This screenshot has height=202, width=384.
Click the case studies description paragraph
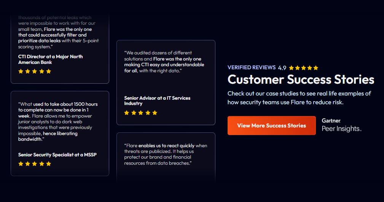299,98
